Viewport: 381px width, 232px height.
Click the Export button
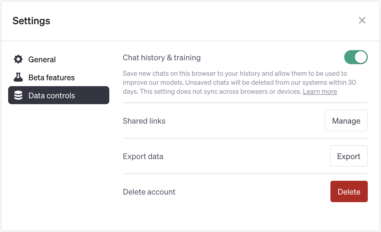(349, 156)
